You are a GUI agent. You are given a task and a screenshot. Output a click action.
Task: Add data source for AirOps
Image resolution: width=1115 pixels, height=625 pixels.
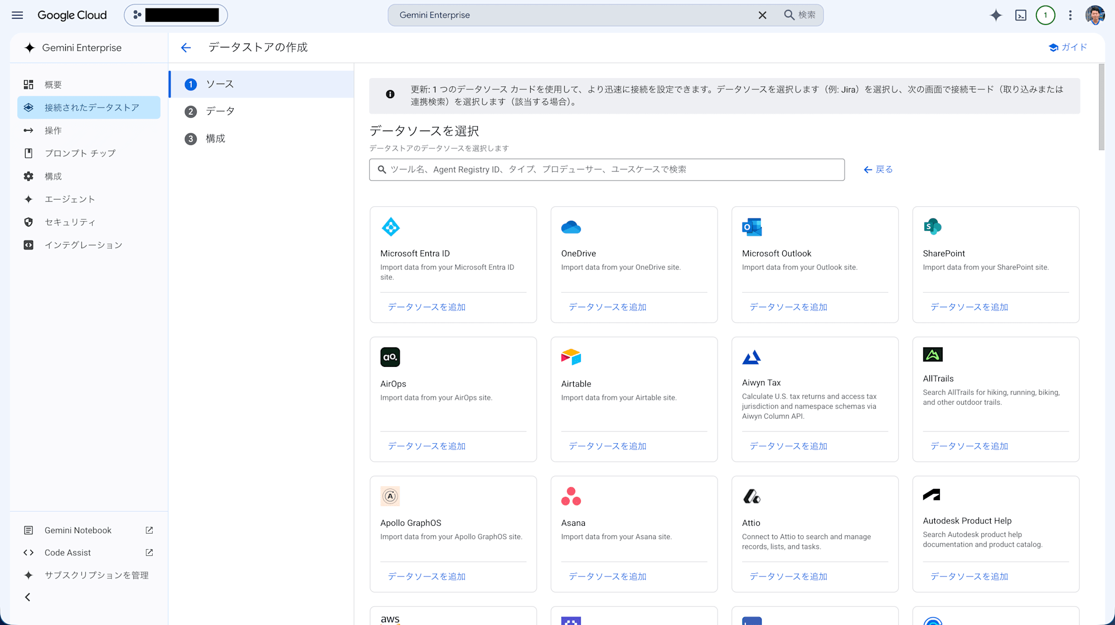coord(426,446)
